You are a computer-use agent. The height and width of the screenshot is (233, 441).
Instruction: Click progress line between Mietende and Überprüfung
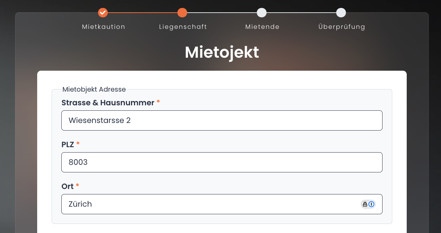click(301, 13)
